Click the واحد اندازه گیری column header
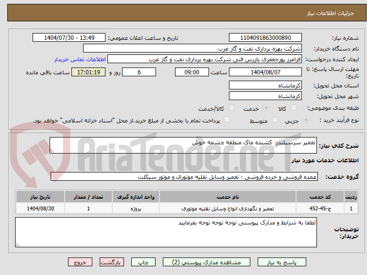367x275 pixels. [136, 197]
